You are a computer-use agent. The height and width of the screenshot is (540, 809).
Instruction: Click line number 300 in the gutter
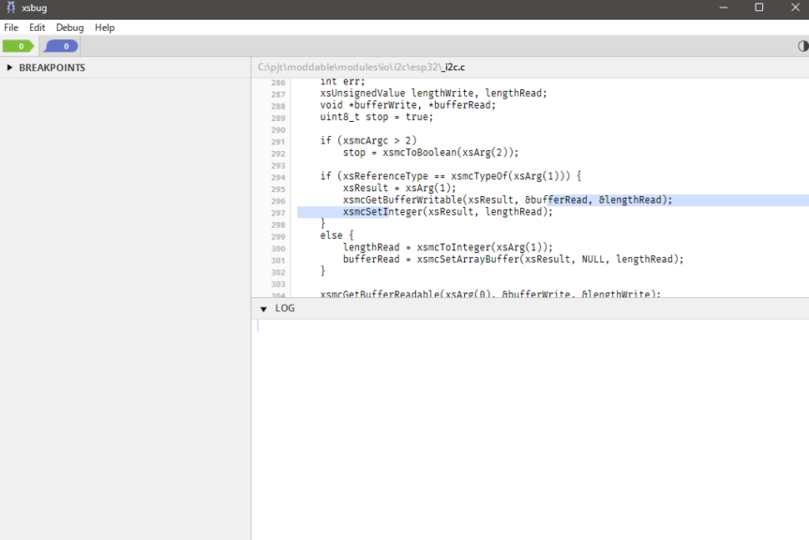tap(278, 247)
